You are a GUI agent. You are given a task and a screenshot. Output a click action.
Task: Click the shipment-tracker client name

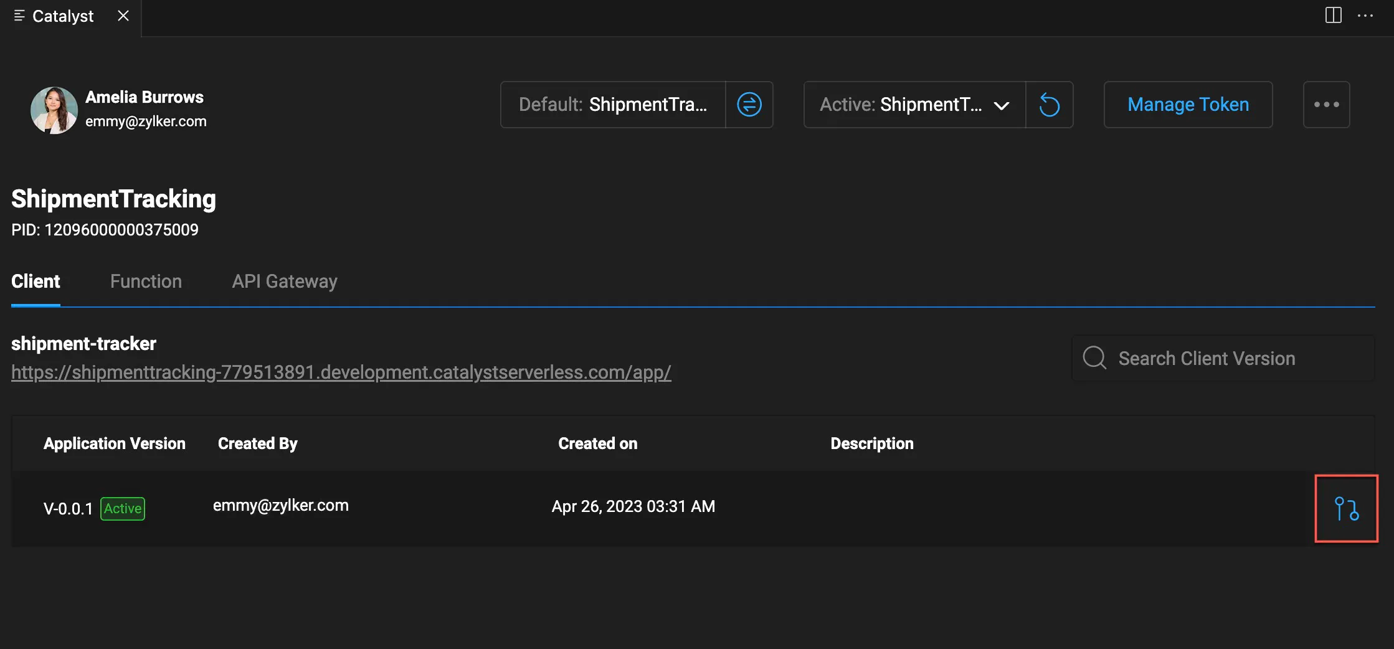[x=83, y=344]
